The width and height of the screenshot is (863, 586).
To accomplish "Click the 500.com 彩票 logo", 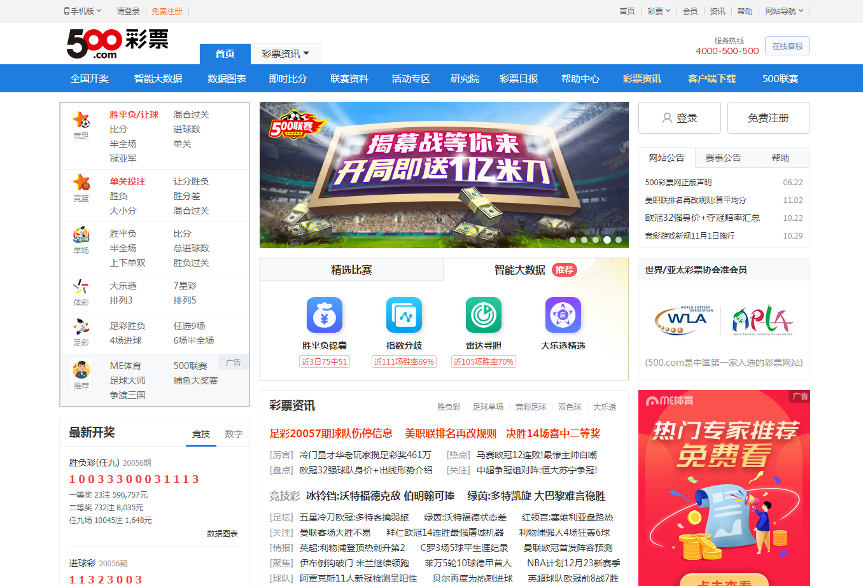I will [x=118, y=43].
